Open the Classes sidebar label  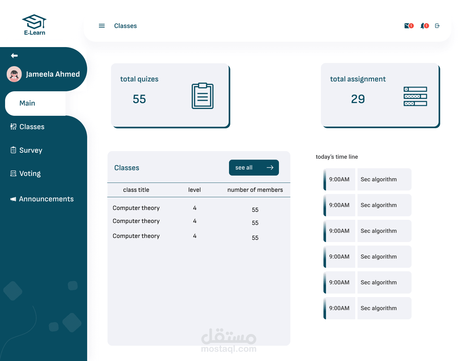(32, 127)
